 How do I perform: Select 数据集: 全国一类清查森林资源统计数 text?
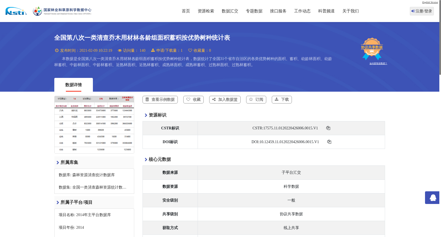[93, 187]
